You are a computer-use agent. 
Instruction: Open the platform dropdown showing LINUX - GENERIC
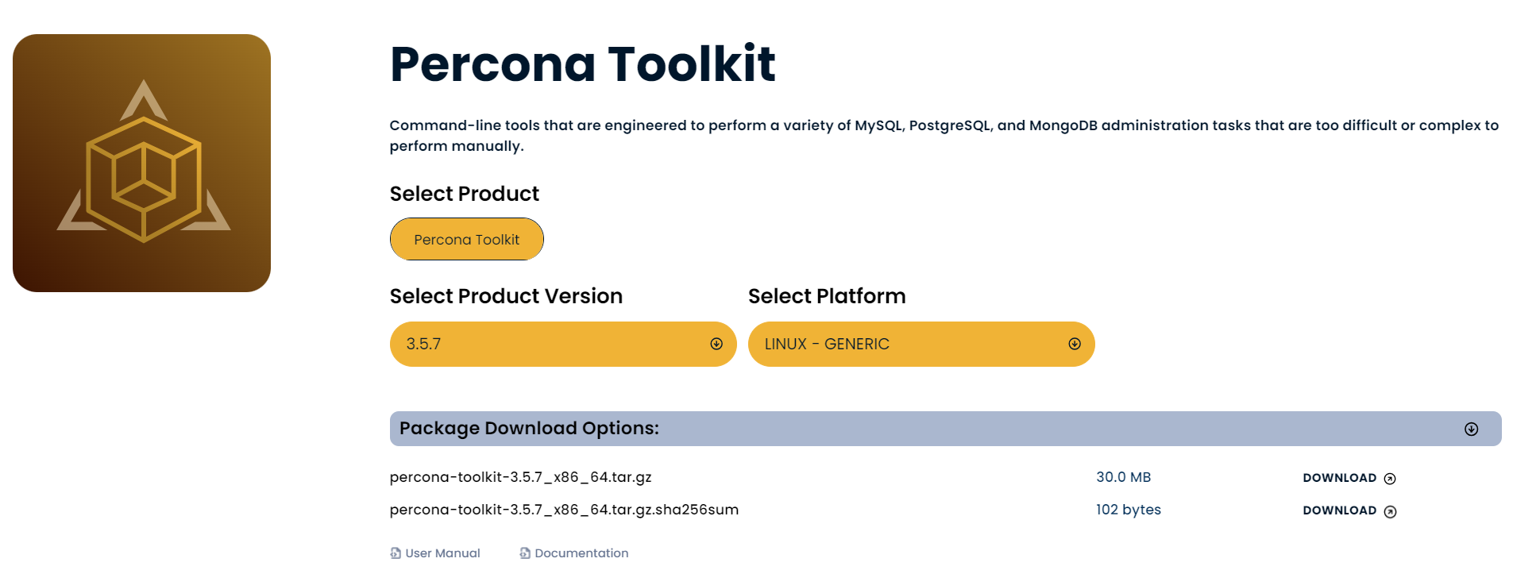click(921, 344)
